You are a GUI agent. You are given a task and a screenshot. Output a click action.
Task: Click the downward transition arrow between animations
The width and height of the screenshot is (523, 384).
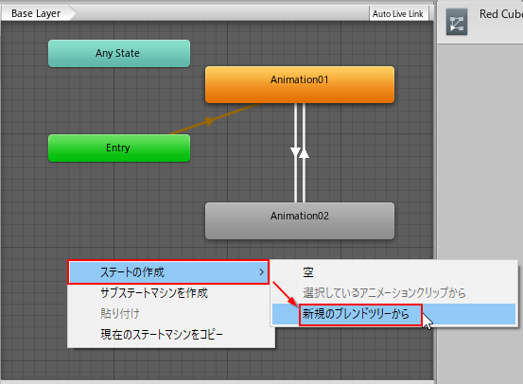295,152
